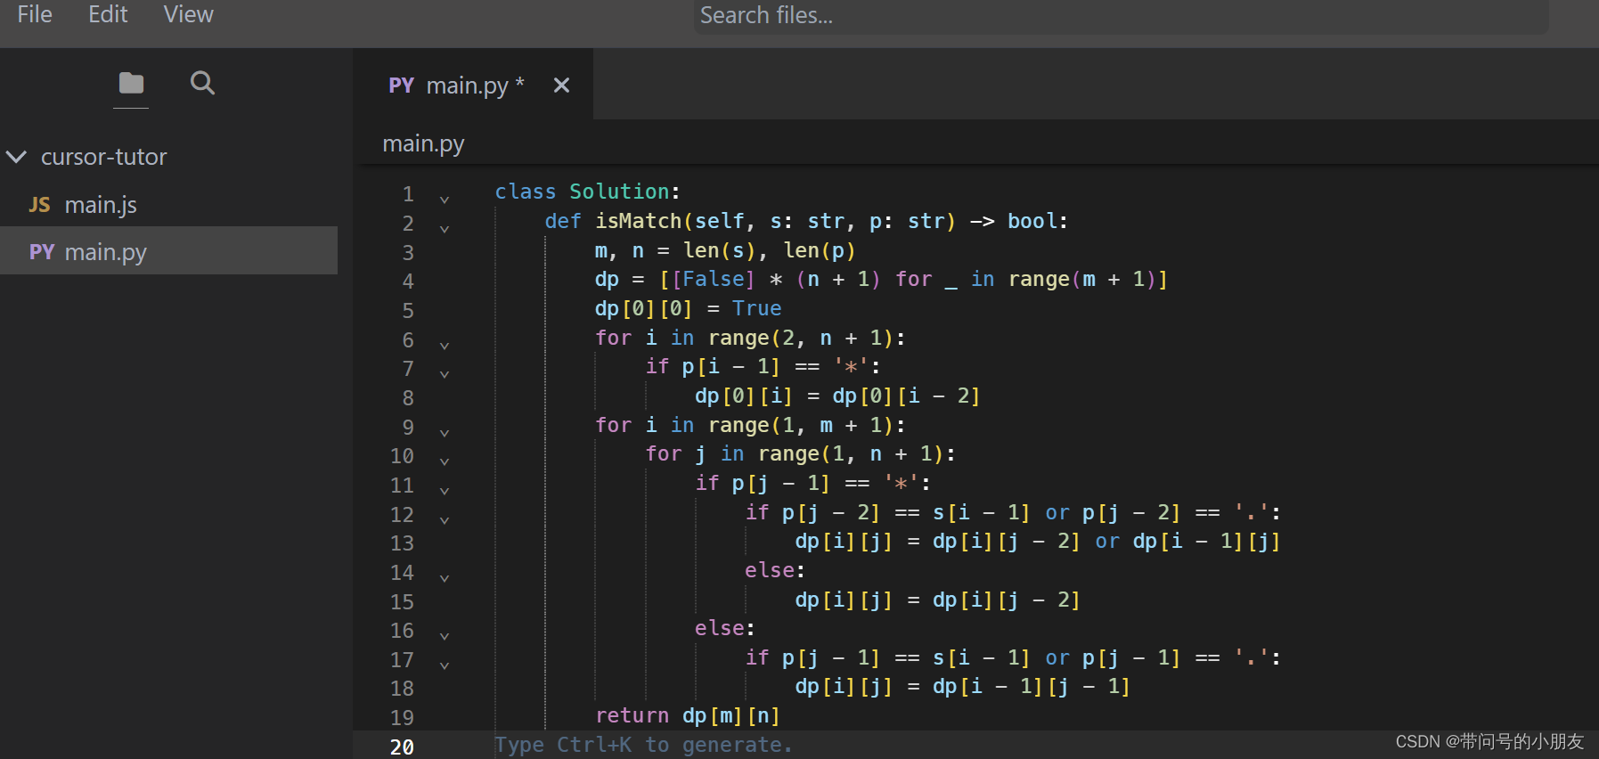Fold the isMatch function at line 2
Screen dimensions: 1599x759
445,229
